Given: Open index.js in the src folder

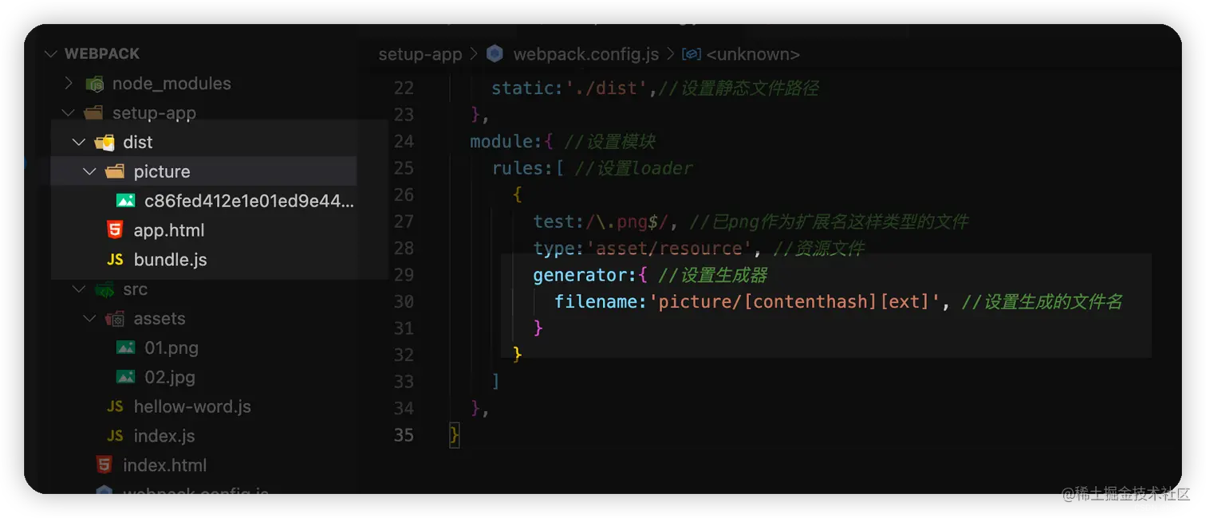Looking at the screenshot, I should tap(164, 436).
